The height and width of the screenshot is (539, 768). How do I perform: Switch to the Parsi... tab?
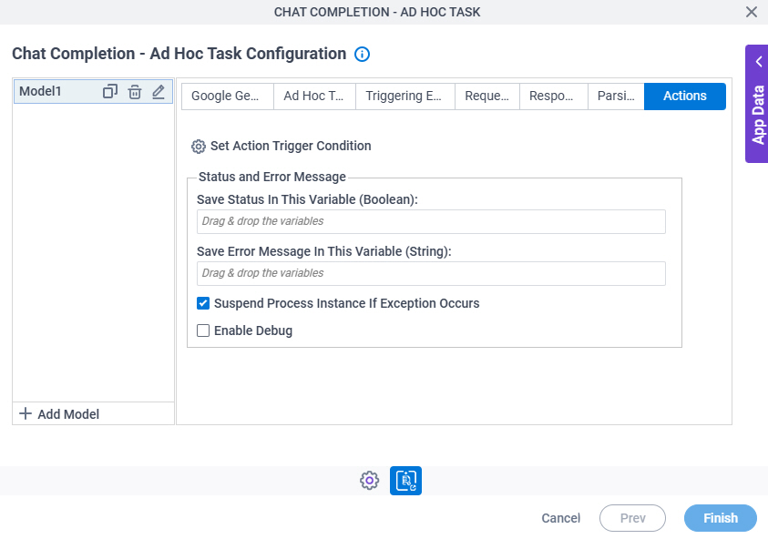pos(616,96)
